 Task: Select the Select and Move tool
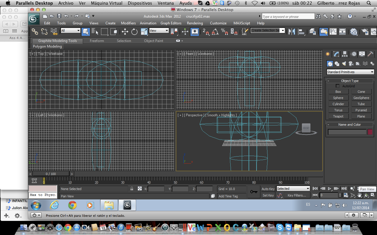pos(125,31)
